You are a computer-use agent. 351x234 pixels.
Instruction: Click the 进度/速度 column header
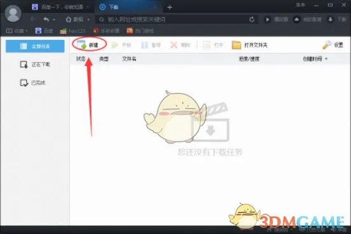pos(249,59)
